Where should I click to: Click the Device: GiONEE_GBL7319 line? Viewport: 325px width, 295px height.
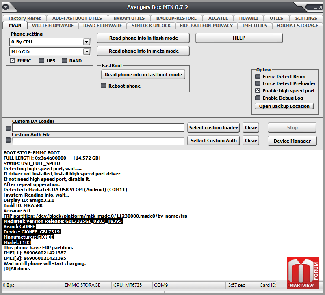tap(32, 232)
